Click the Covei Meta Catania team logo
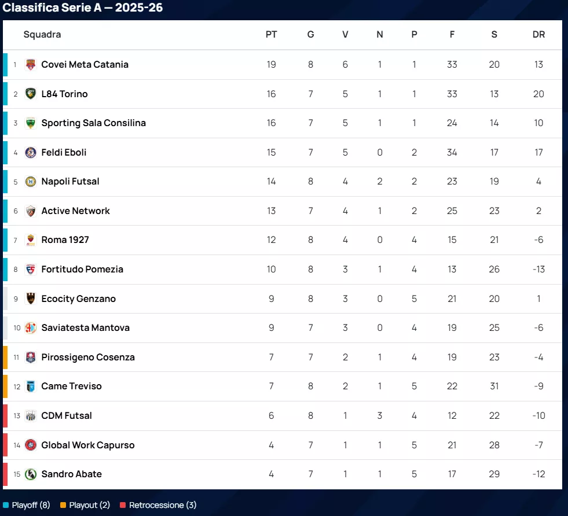The image size is (568, 516). pos(31,65)
